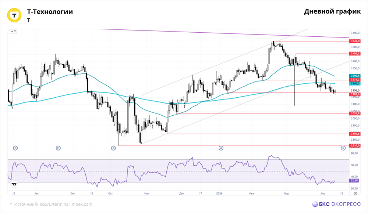Click the 3271,2 red price label
Image resolution: width=368 pixels, height=213 pixels.
point(355,80)
